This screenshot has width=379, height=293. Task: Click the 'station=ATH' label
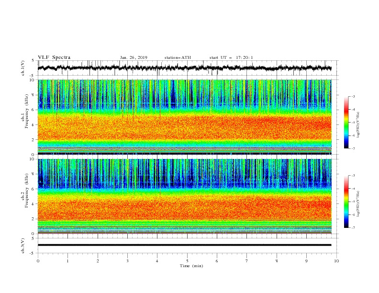point(178,57)
